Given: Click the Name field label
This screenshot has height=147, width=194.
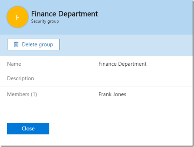Looking at the screenshot, I should point(14,64).
